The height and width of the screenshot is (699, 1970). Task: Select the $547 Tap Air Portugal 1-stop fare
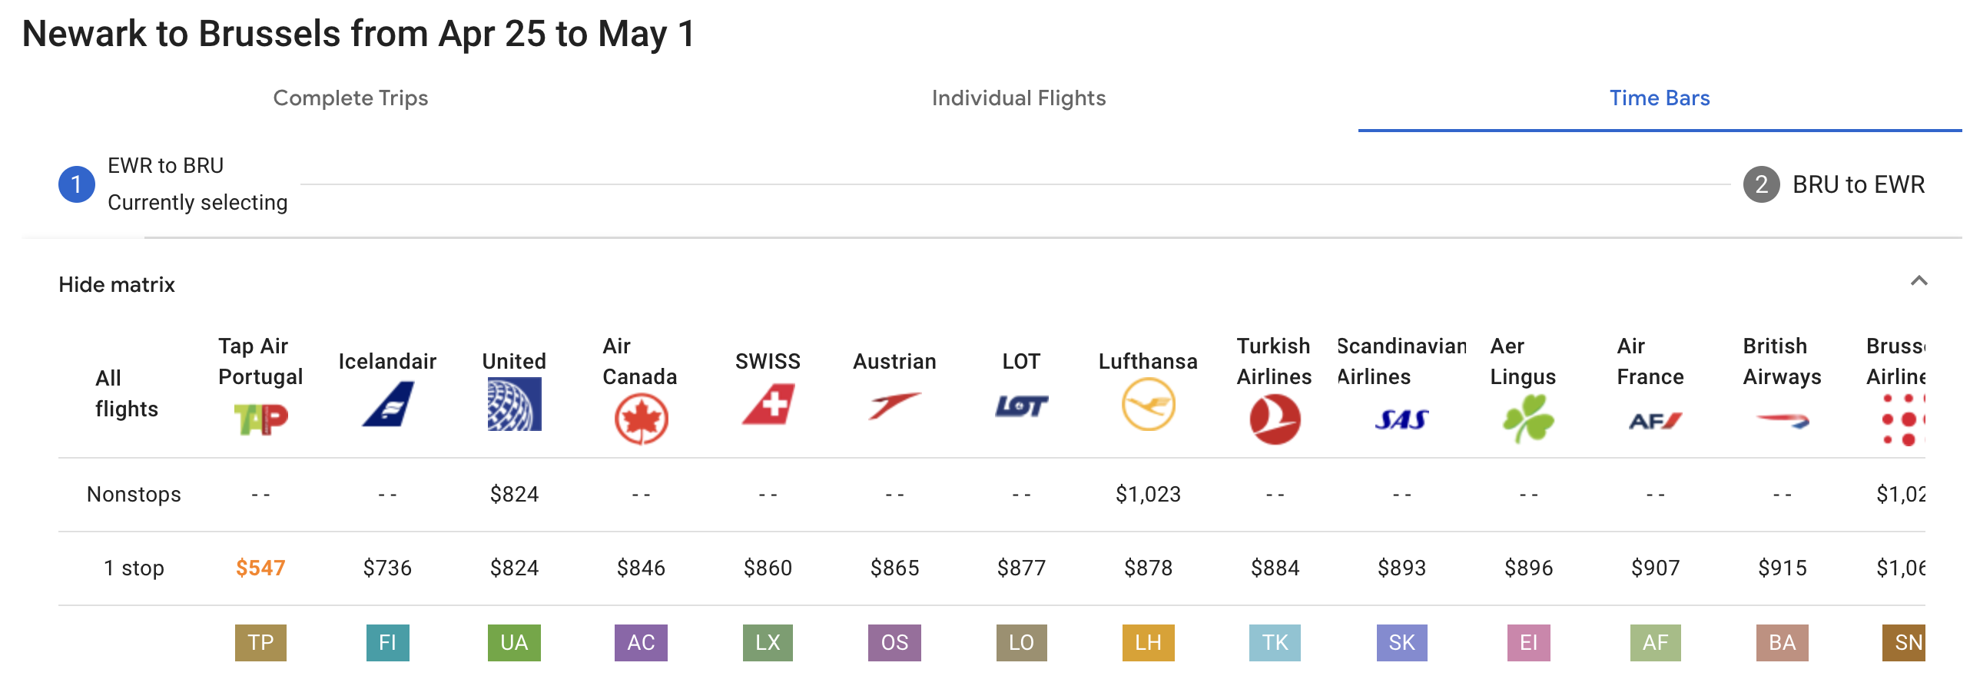[x=260, y=568]
